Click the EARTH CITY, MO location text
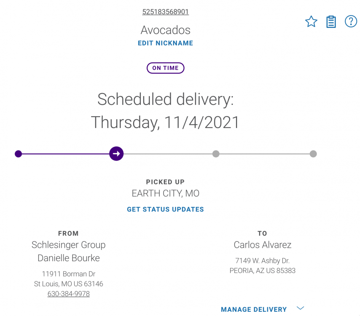This screenshot has width=360, height=316. 166,193
